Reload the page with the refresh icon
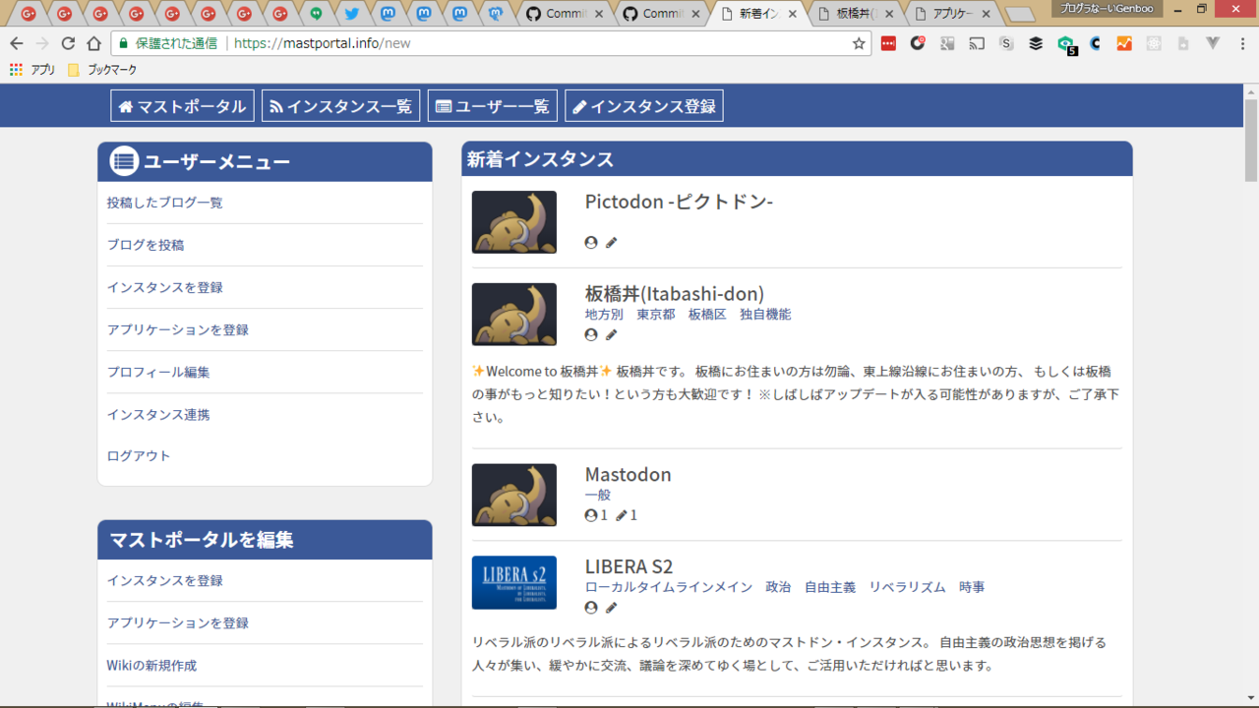Screen dimensions: 1259x708 point(68,43)
